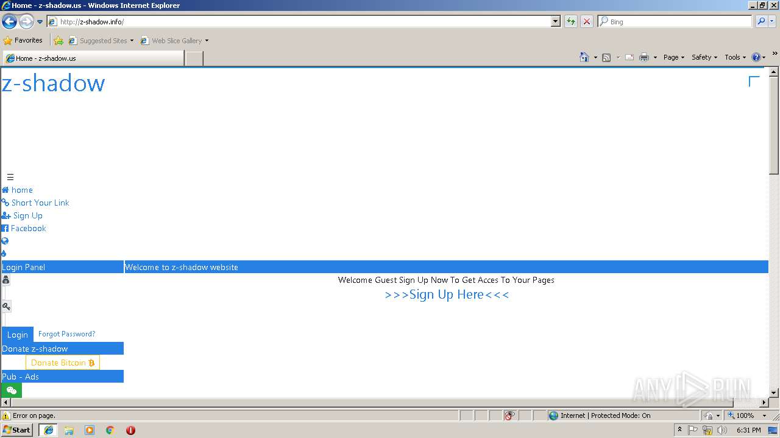The height and width of the screenshot is (438, 780).
Task: Open Windows Explorer folder taskbar icon
Action: [69, 430]
